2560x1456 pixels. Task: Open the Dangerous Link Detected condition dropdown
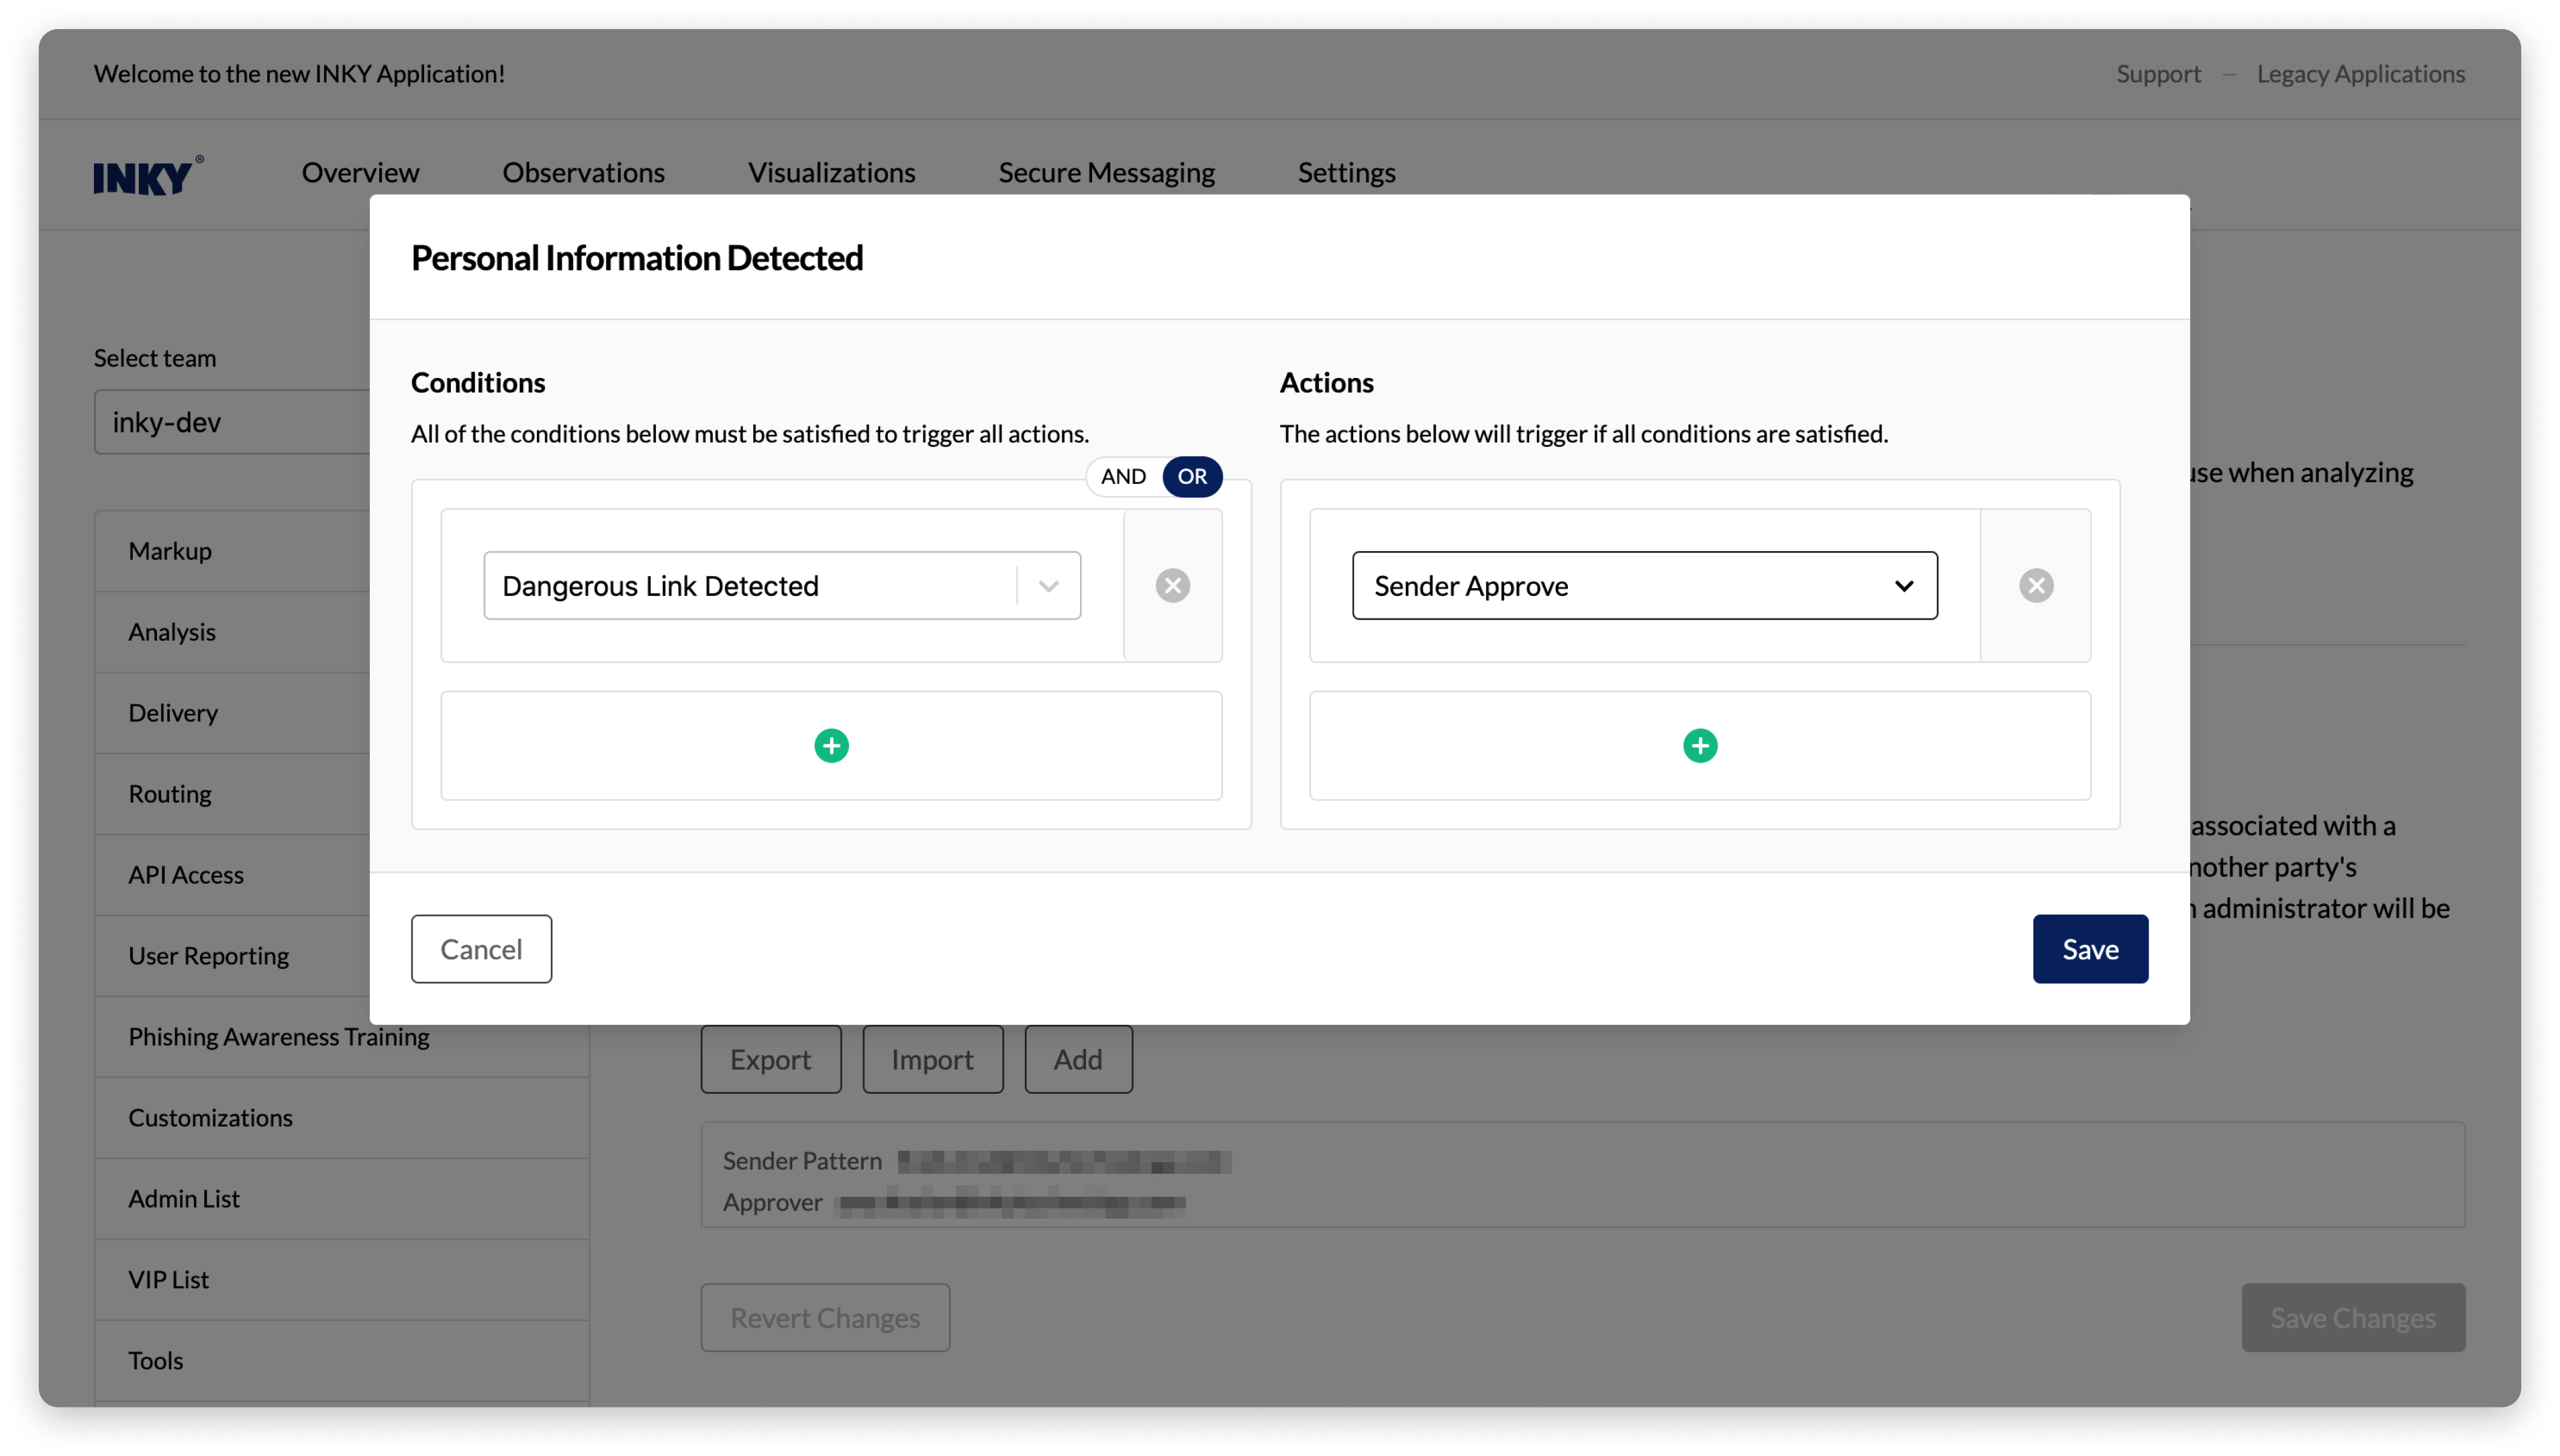point(1047,585)
